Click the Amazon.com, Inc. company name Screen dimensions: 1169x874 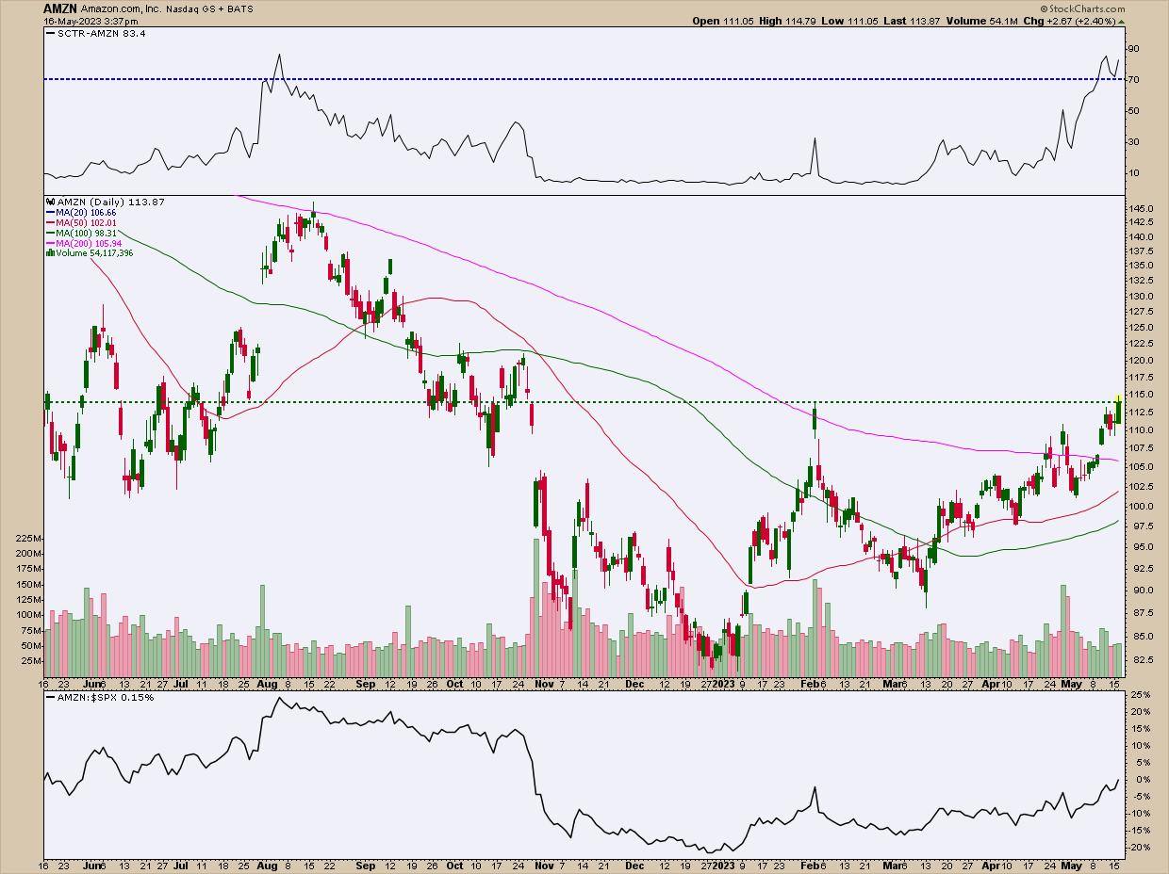(123, 7)
